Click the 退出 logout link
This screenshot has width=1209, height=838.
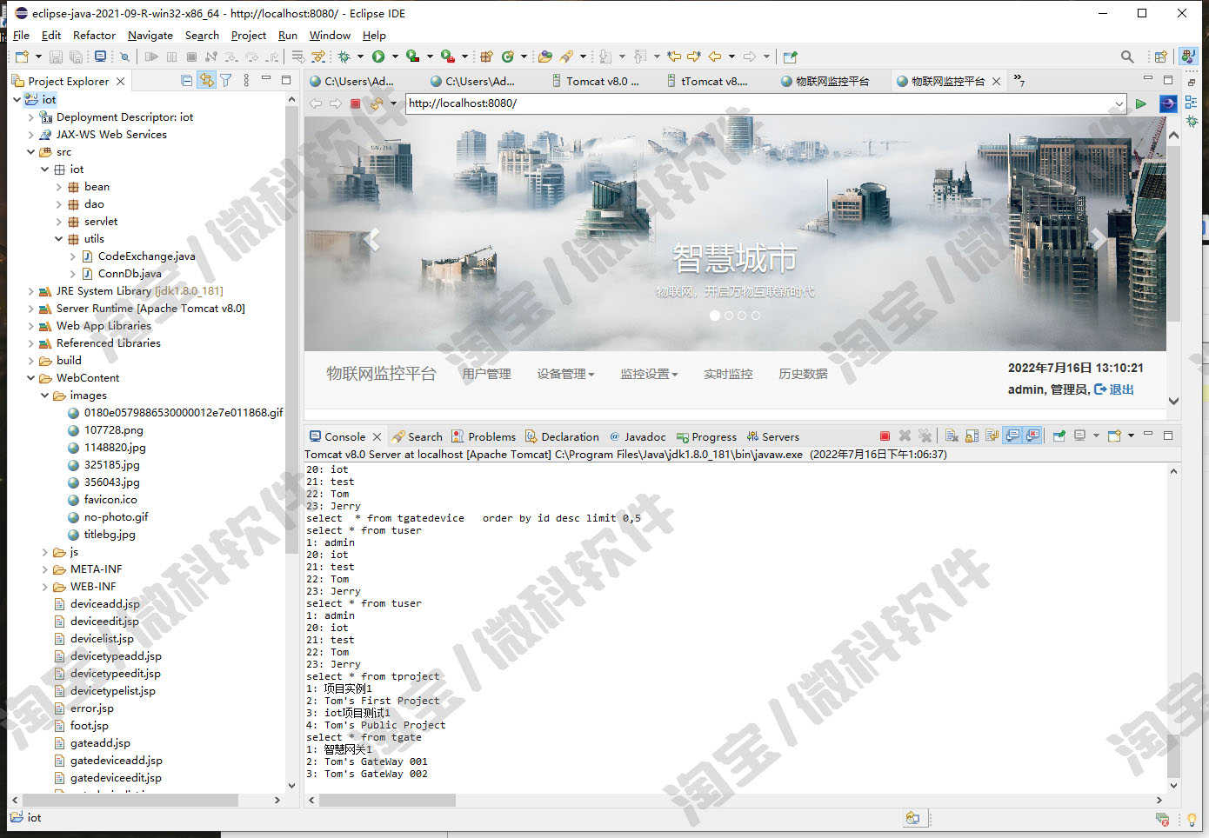(1114, 389)
